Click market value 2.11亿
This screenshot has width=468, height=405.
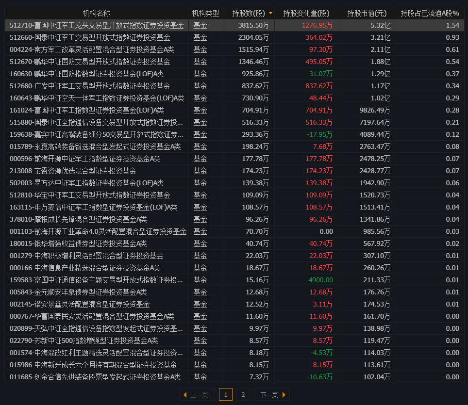point(380,49)
